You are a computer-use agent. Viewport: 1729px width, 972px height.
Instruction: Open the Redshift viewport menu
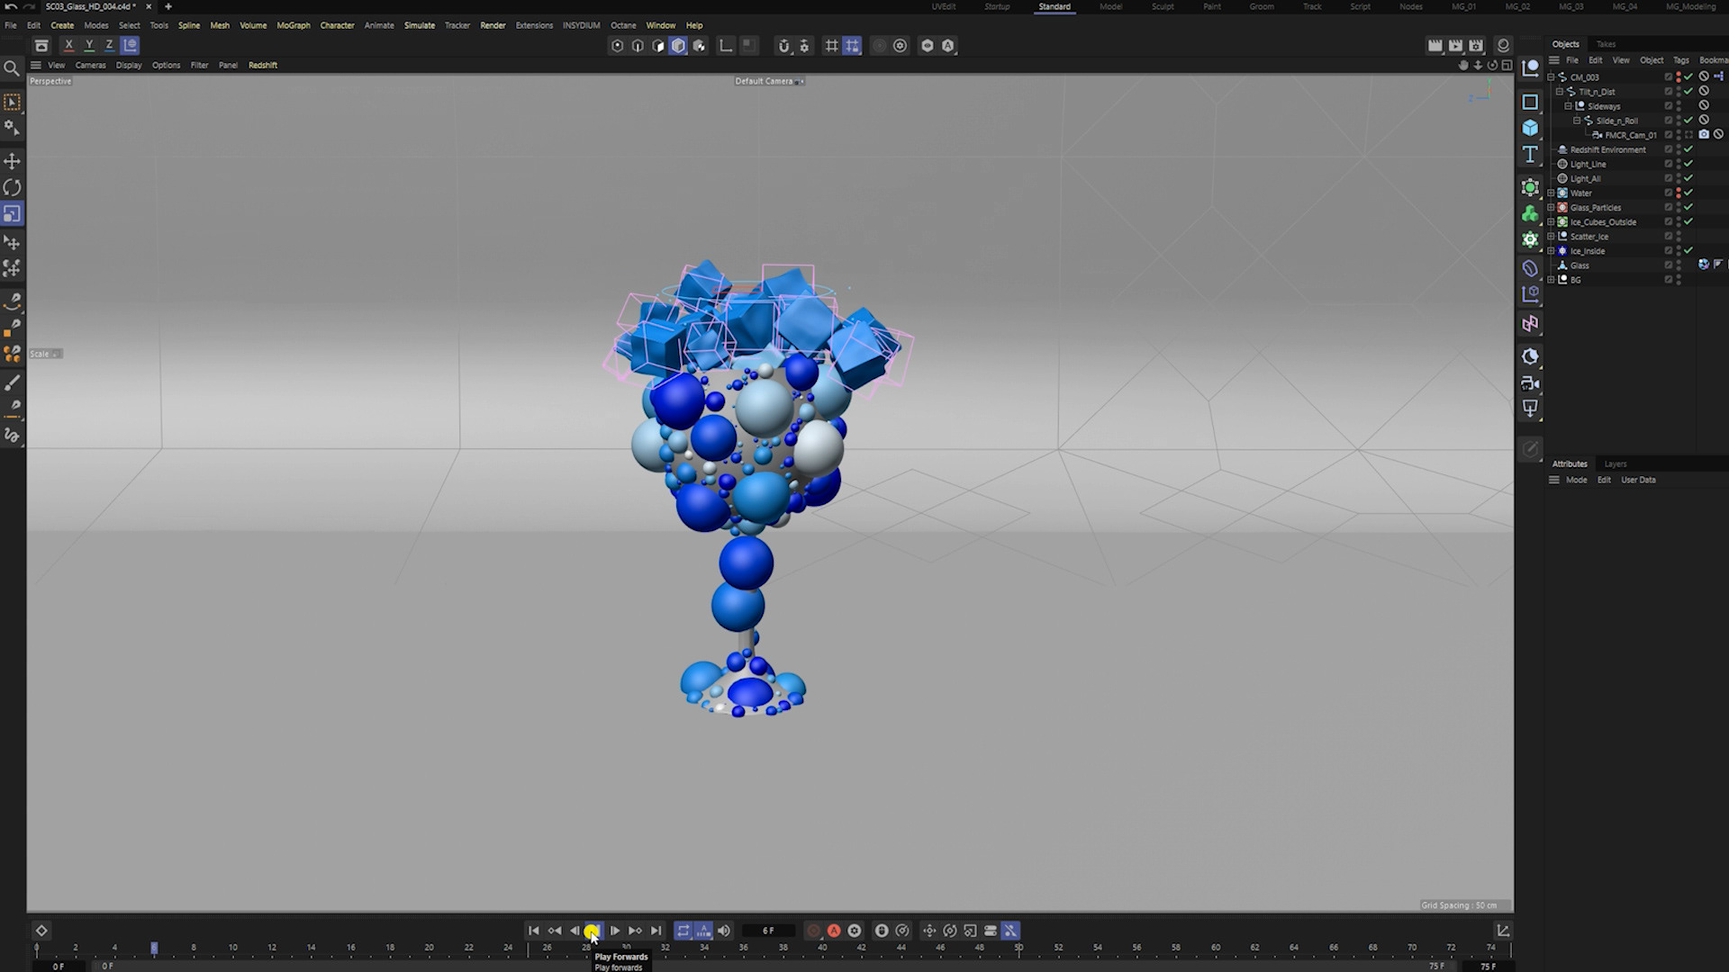(x=262, y=65)
